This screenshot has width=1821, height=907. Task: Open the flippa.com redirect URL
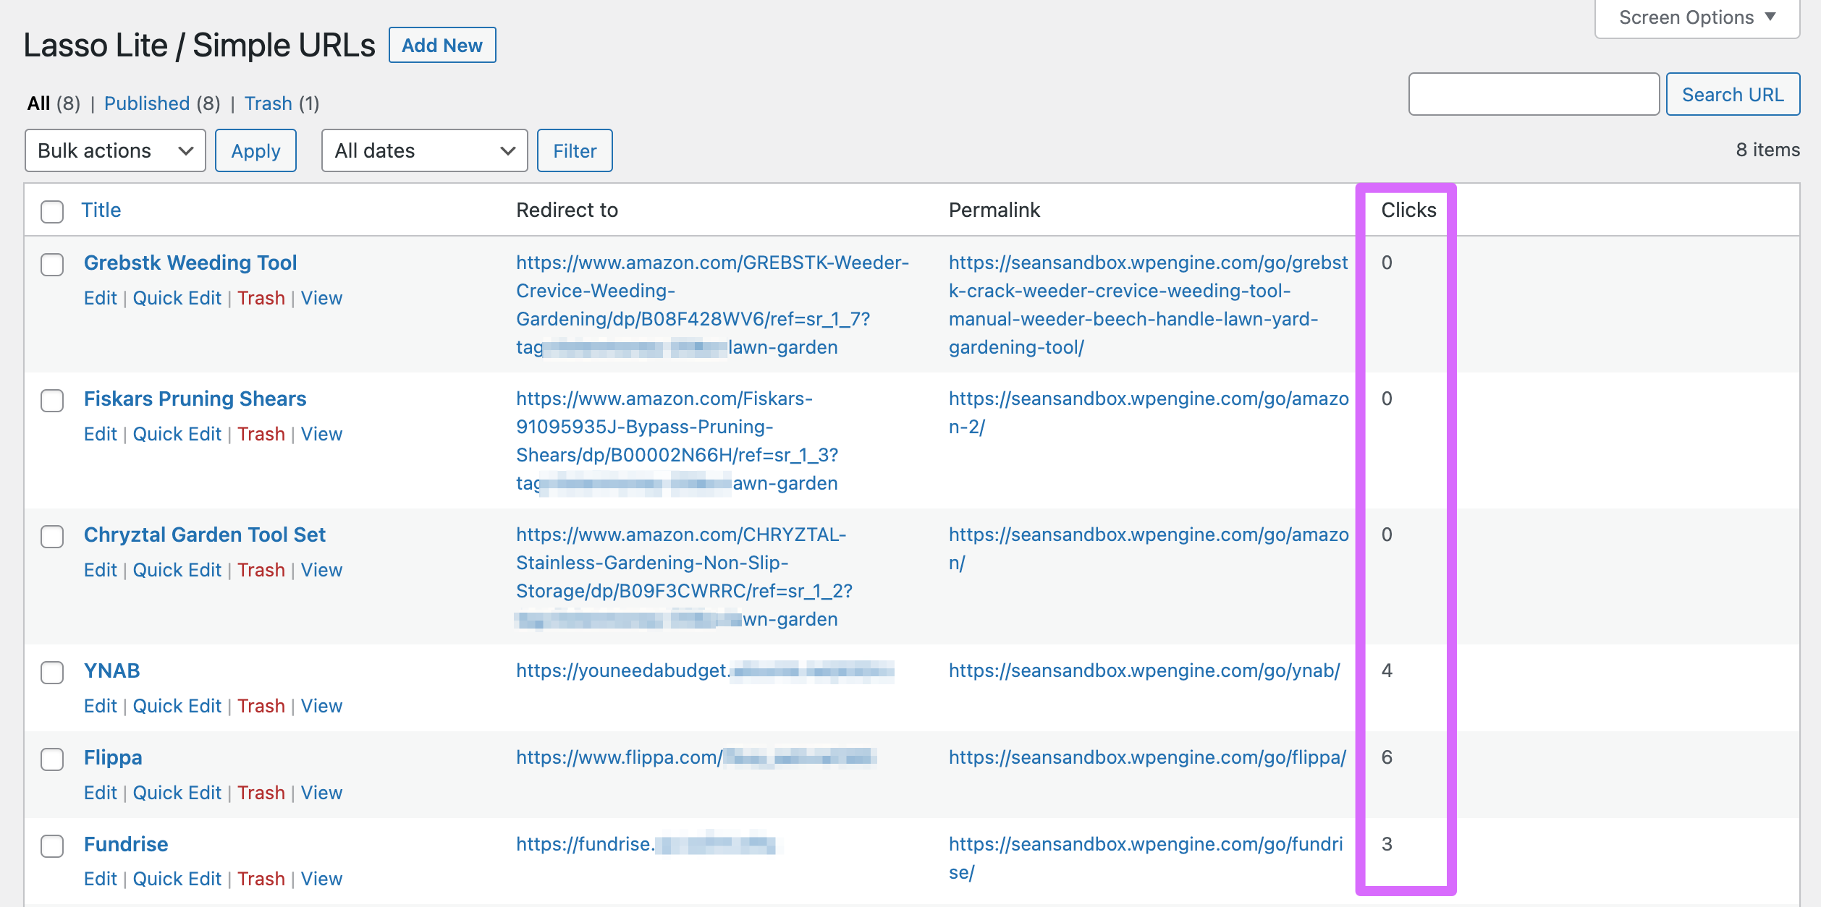pyautogui.click(x=696, y=757)
